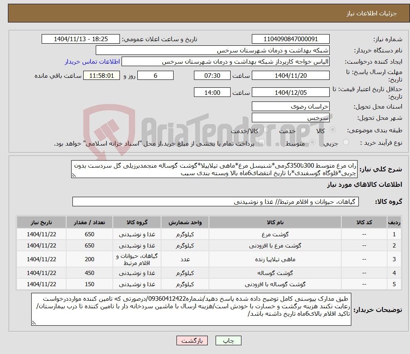Click the price validity date 1404/12/05
Screen dimensions: 410x354
point(291,92)
